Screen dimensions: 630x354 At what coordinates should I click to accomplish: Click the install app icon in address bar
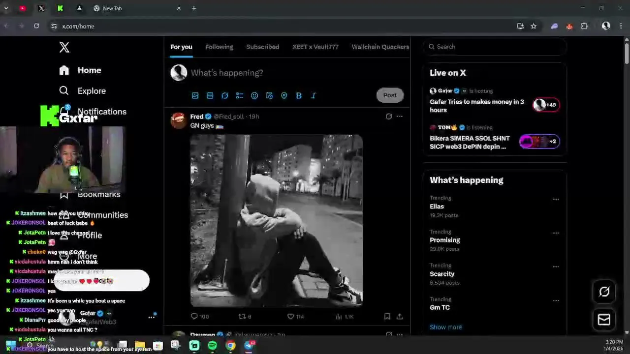point(520,26)
